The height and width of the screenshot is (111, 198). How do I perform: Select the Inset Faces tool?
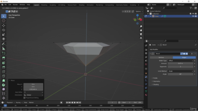tap(3, 63)
